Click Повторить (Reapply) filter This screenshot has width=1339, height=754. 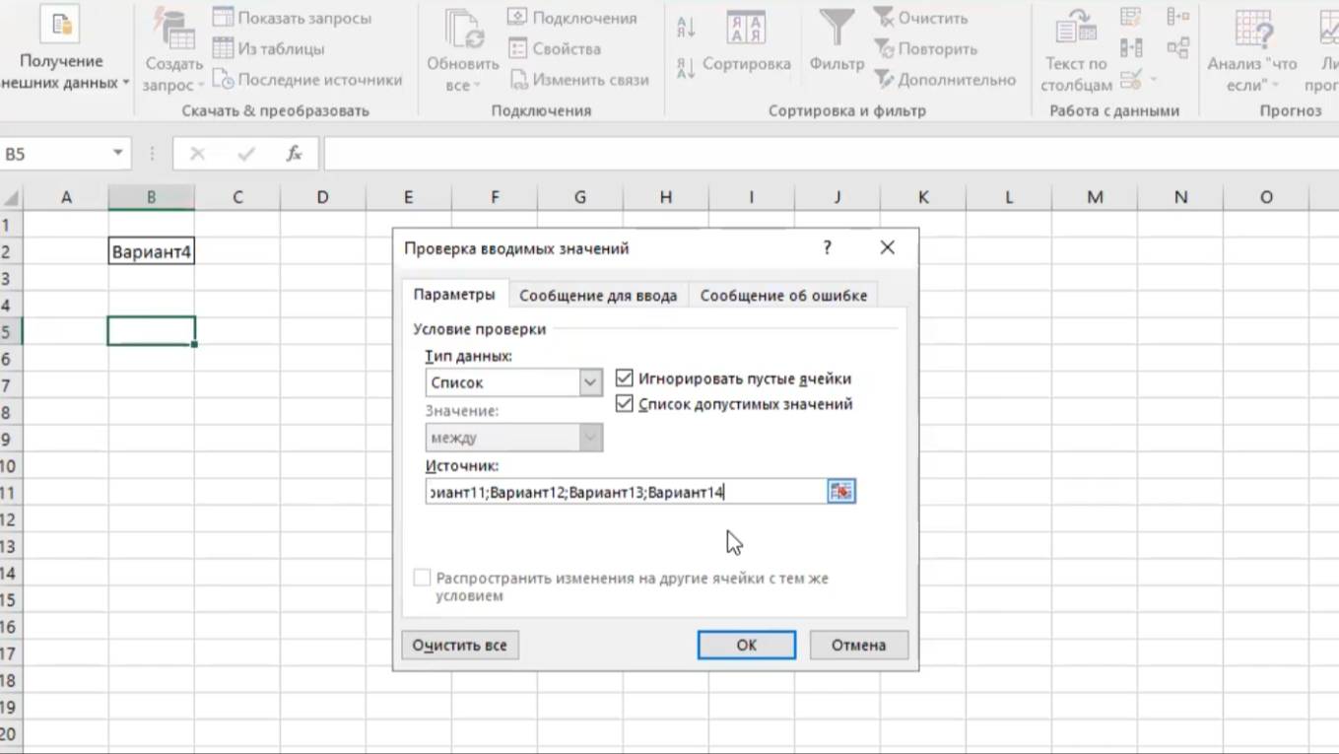coord(925,48)
